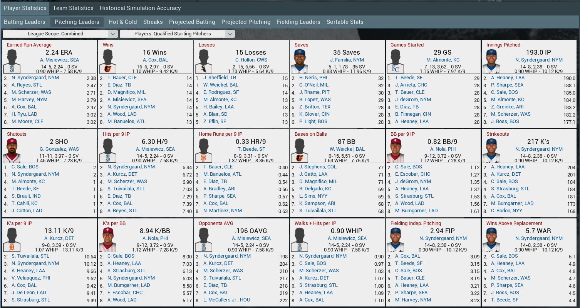Select the Batting Leaders subtab
Screen dimensions: 580x308
(25, 22)
